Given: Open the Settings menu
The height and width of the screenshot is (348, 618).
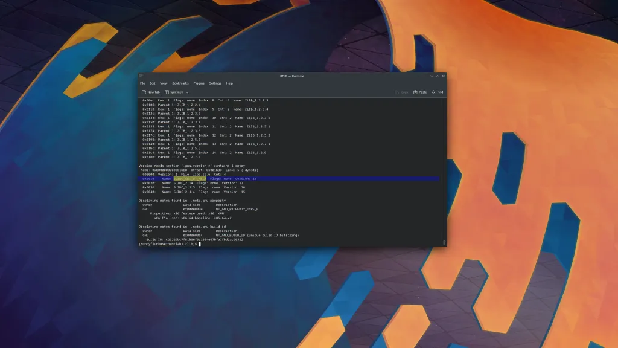Looking at the screenshot, I should pos(215,83).
